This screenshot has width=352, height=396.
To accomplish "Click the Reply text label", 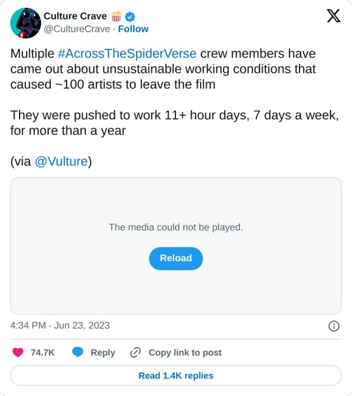I will [x=103, y=352].
